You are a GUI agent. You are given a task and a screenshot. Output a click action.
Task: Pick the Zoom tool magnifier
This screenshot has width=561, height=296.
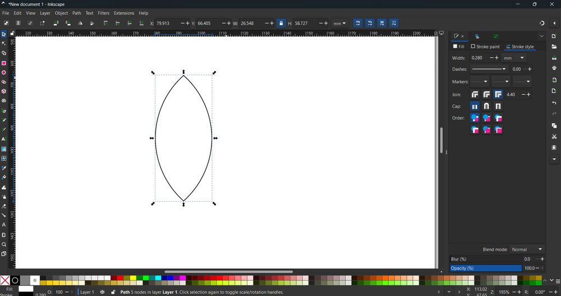pos(4,244)
